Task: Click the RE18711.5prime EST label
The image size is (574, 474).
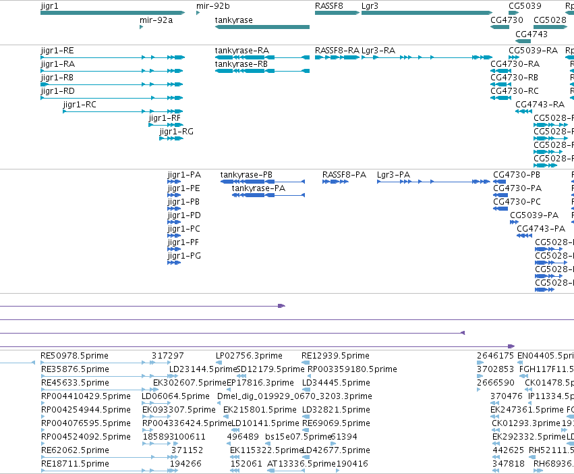Action: tap(75, 464)
